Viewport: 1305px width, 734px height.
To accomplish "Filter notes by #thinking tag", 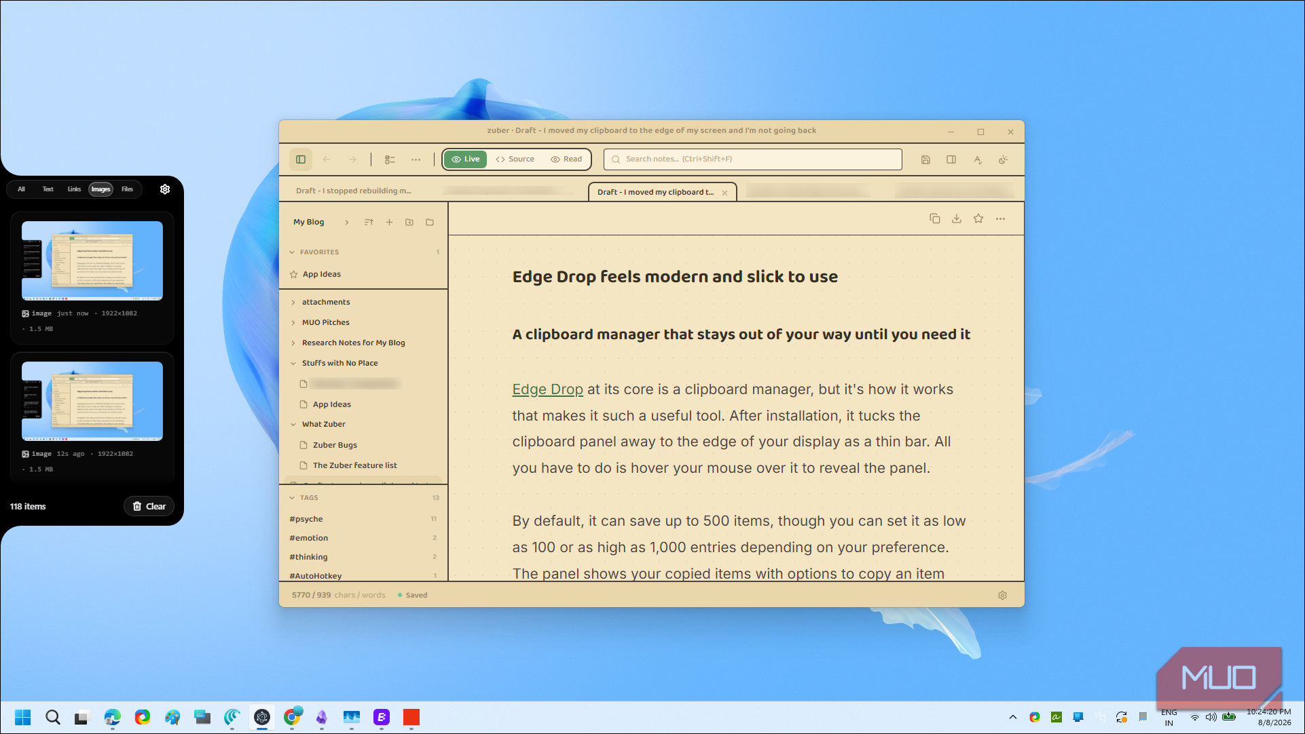I will [308, 557].
